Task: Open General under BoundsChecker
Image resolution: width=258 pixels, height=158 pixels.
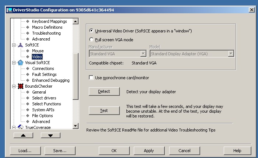Action: tap(39, 92)
